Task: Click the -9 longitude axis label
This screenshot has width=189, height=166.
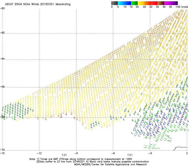Action: (x=76, y=153)
